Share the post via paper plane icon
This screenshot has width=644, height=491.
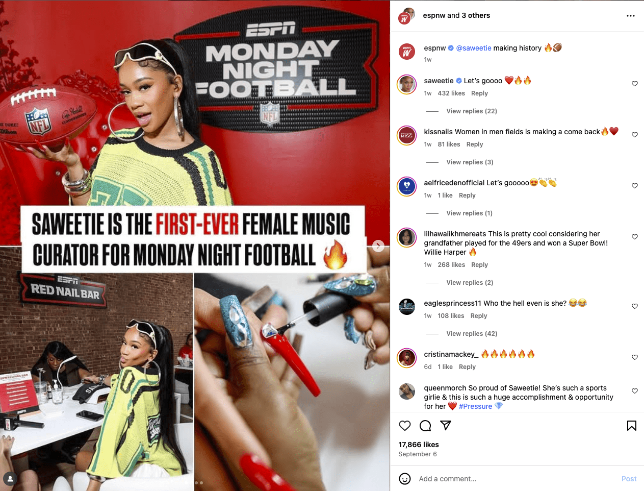point(446,426)
